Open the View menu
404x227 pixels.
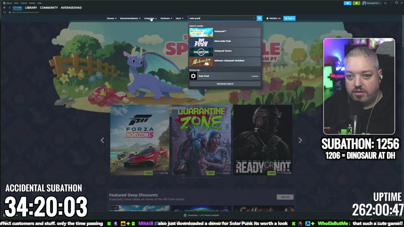pos(16,3)
